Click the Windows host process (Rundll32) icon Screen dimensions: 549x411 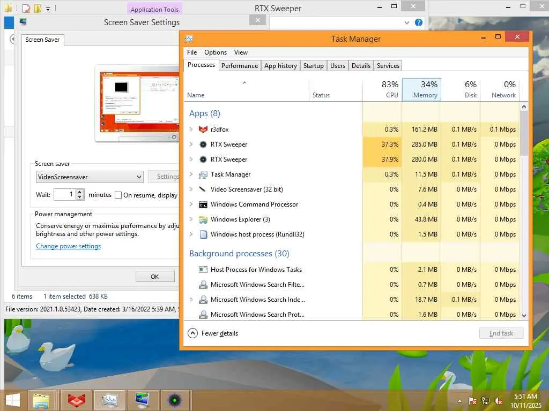[203, 234]
